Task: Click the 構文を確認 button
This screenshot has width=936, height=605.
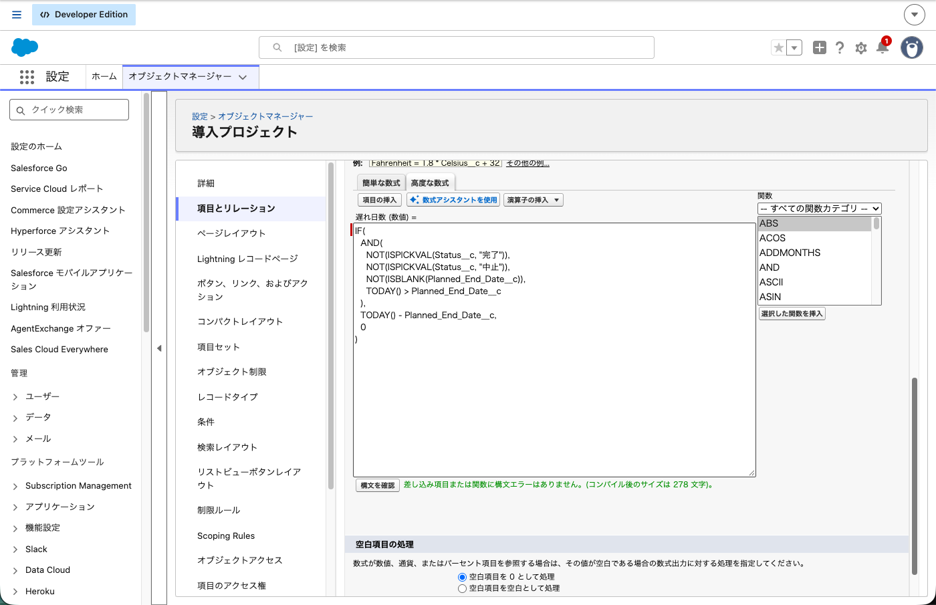Action: 378,485
